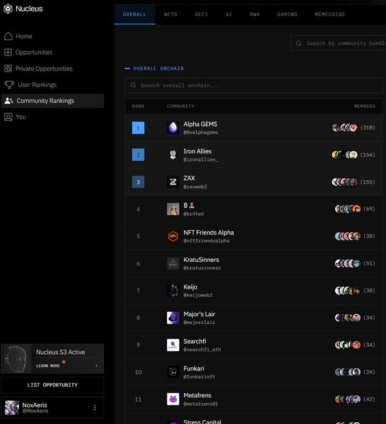
Task: Click the KratuSinners community logo
Action: click(173, 263)
